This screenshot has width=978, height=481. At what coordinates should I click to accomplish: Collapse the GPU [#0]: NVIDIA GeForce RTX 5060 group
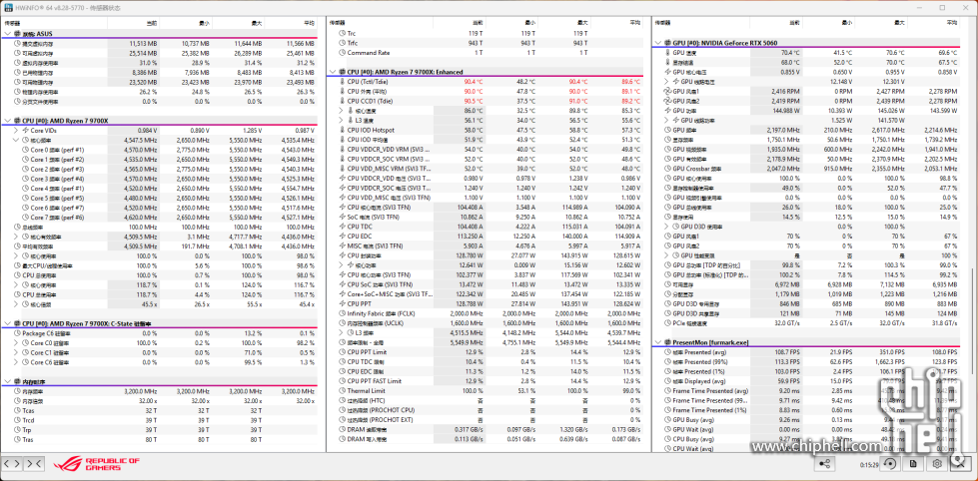[x=658, y=43]
